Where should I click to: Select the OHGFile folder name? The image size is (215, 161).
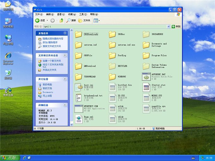pyautogui.click(x=88, y=56)
